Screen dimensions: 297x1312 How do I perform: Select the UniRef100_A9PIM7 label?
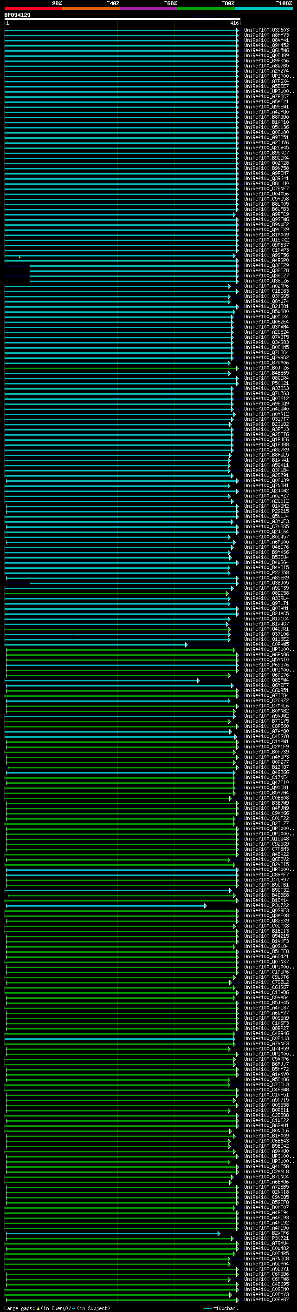(x=266, y=173)
